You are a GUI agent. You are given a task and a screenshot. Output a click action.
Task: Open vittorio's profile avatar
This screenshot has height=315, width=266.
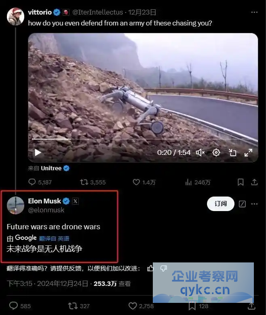[x=15, y=17]
